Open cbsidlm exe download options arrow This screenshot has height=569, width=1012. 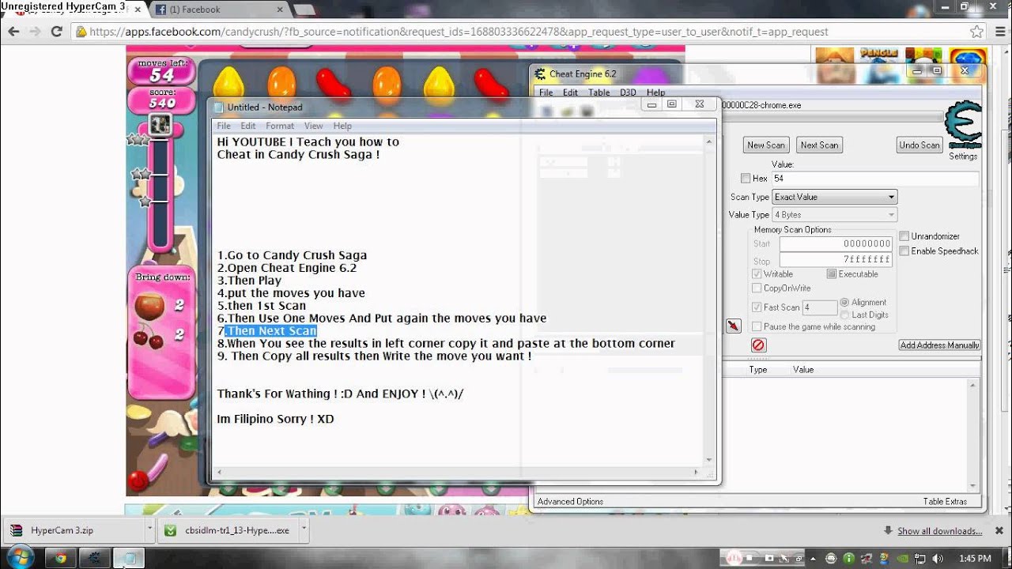[x=303, y=530]
